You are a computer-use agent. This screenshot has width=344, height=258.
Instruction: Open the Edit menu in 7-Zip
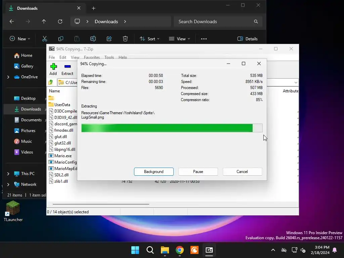(x=63, y=57)
